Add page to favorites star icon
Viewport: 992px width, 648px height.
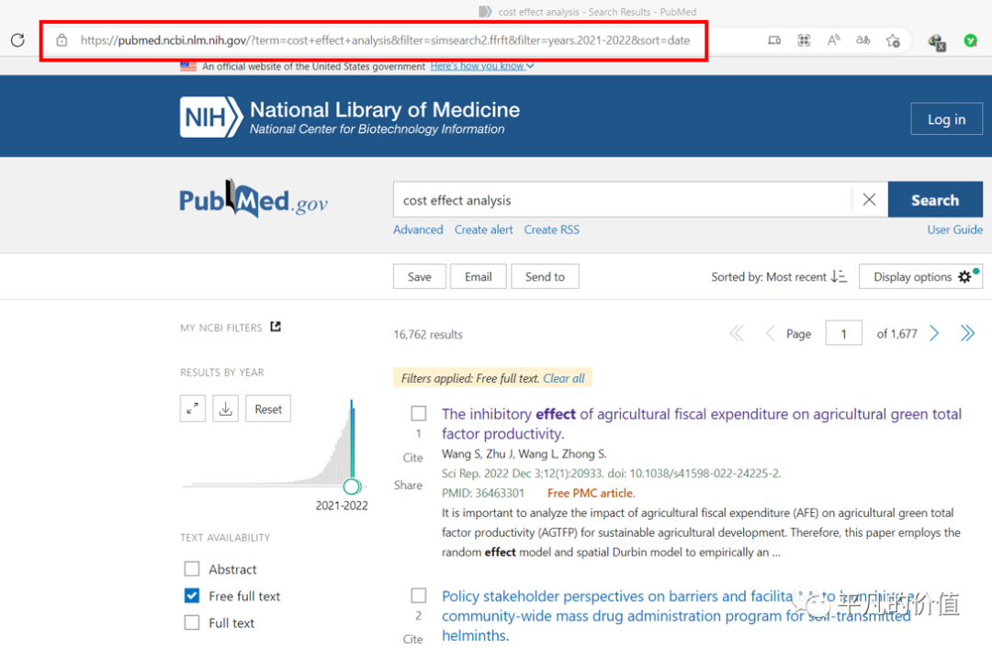click(x=894, y=40)
